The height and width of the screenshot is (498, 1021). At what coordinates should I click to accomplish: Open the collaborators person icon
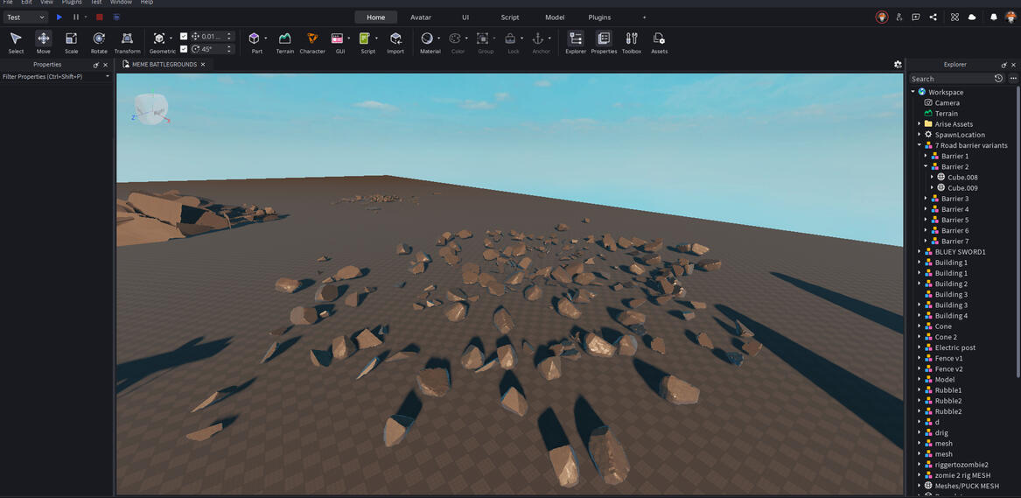tap(899, 17)
